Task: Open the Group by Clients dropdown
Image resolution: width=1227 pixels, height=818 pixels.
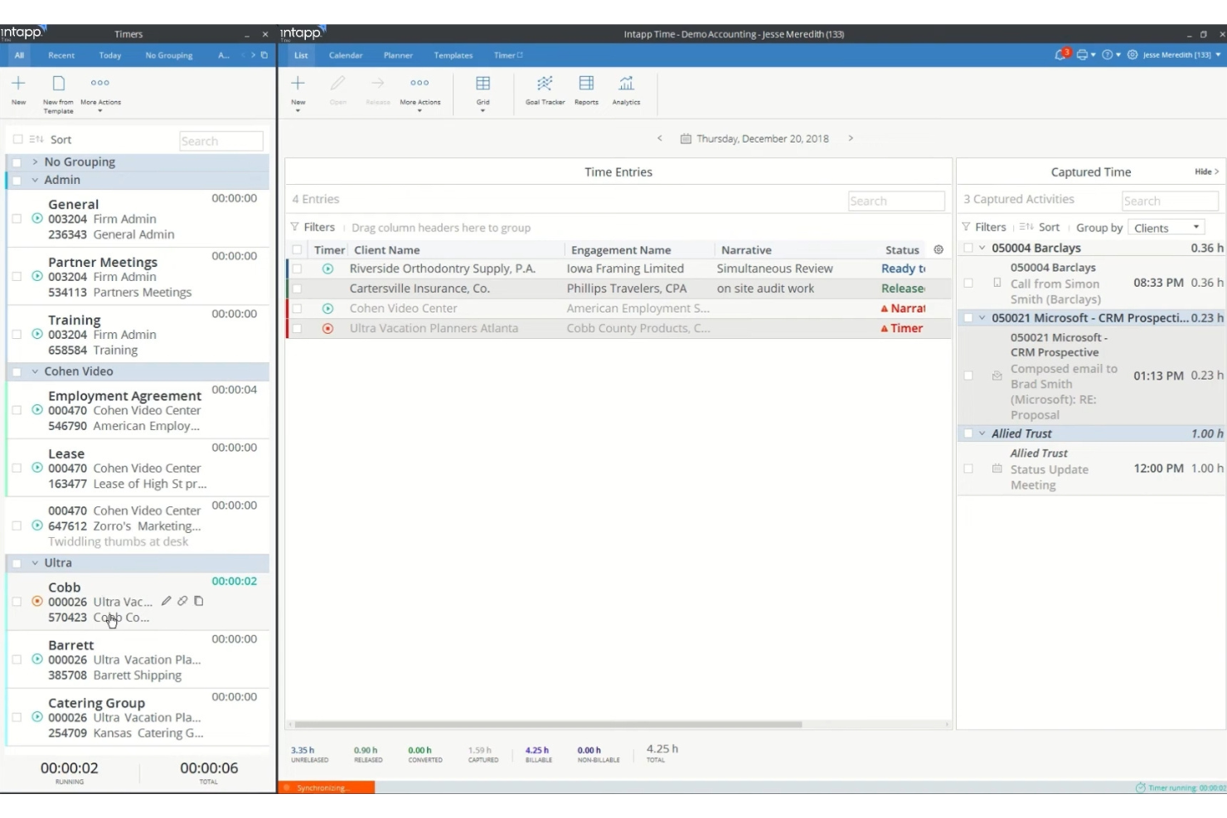Action: 1166,228
